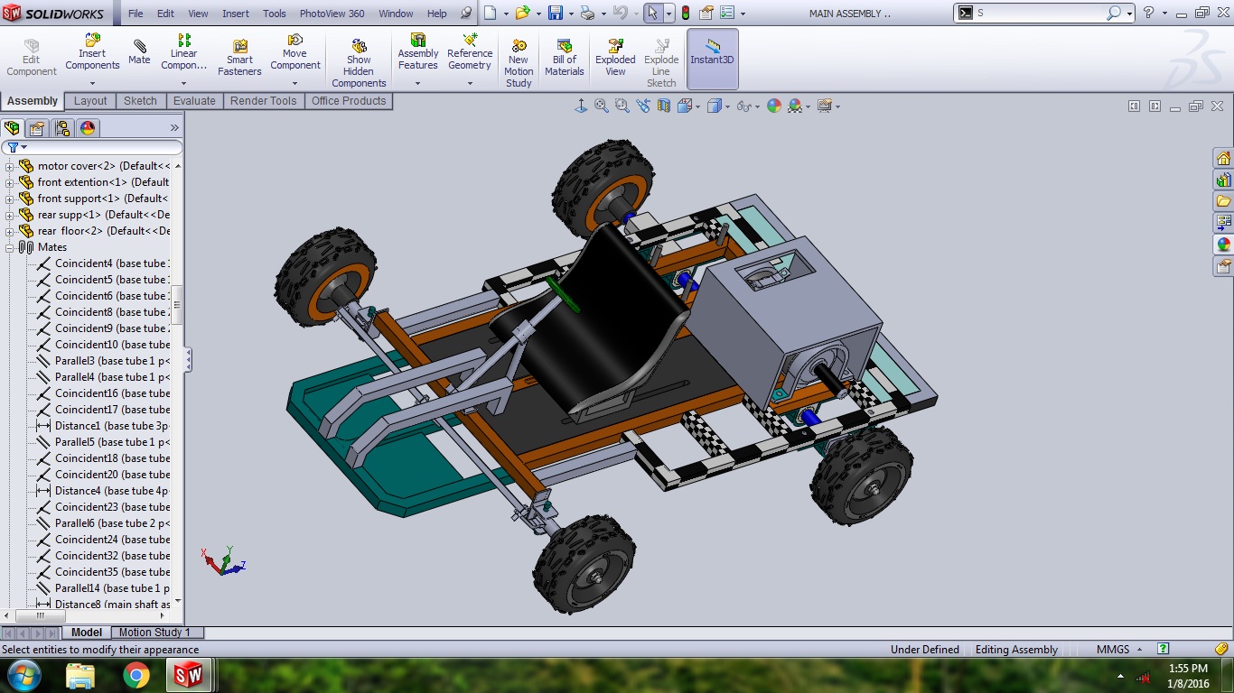Switch to the Office Products tab
Viewport: 1234px width, 693px height.
click(x=350, y=101)
